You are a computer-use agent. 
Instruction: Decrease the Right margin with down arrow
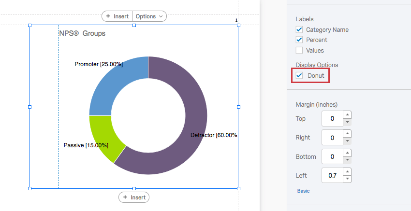(x=347, y=141)
